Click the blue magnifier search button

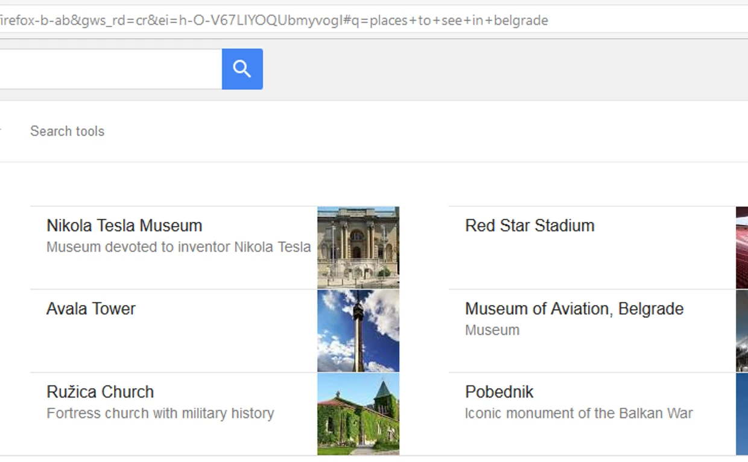coord(242,69)
